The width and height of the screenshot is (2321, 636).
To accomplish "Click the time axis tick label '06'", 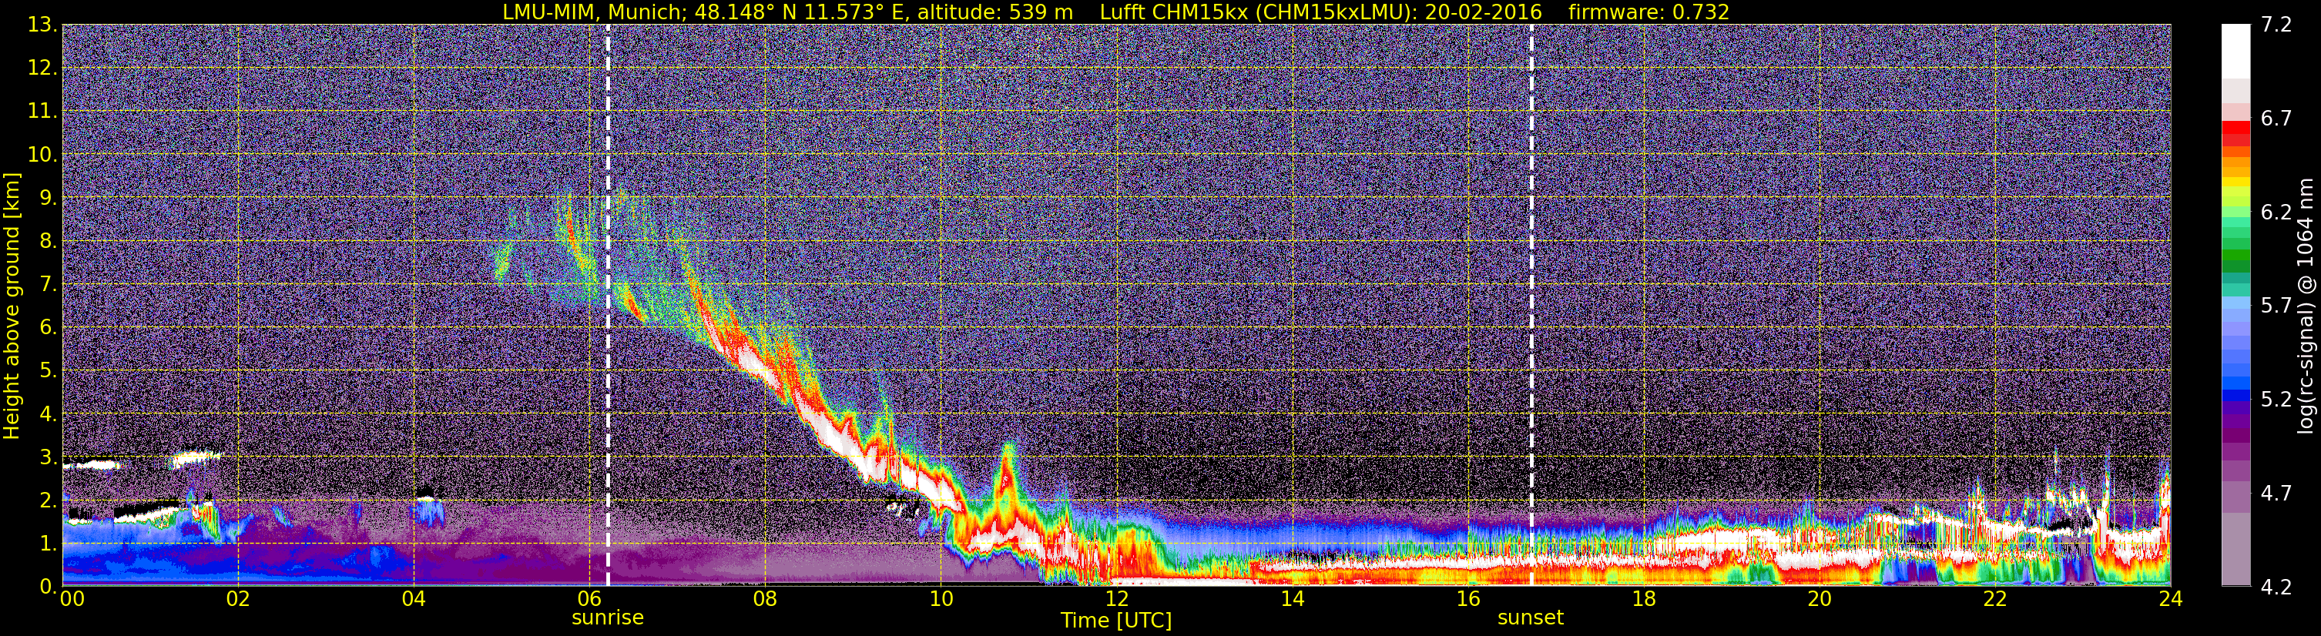I will point(589,599).
